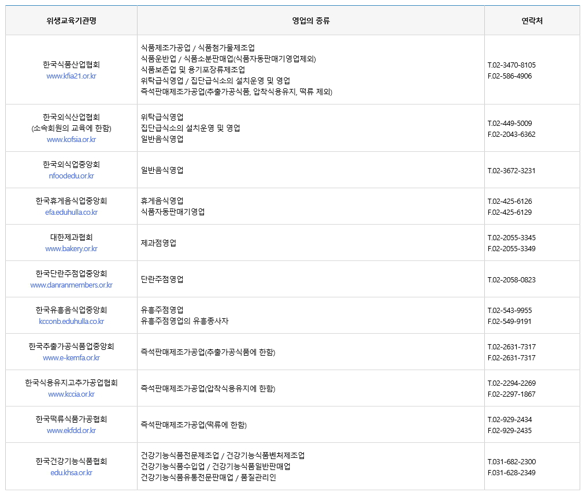The width and height of the screenshot is (586, 496).
Task: Visit the nfoodedu.or.kr website link
Action: [72, 176]
